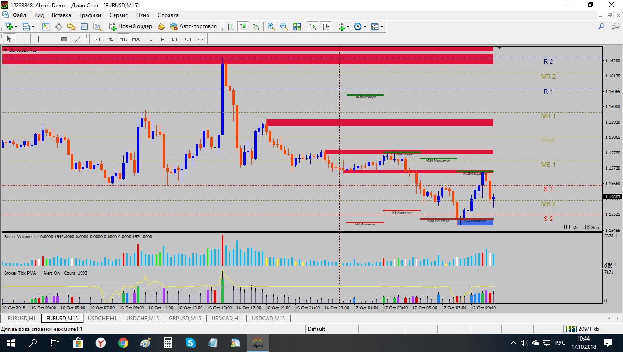Image resolution: width=623 pixels, height=352 pixels.
Task: Switch timeframe to M1
Action: pos(98,39)
